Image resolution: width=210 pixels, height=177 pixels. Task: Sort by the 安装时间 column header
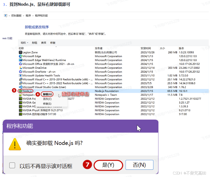click(146, 48)
